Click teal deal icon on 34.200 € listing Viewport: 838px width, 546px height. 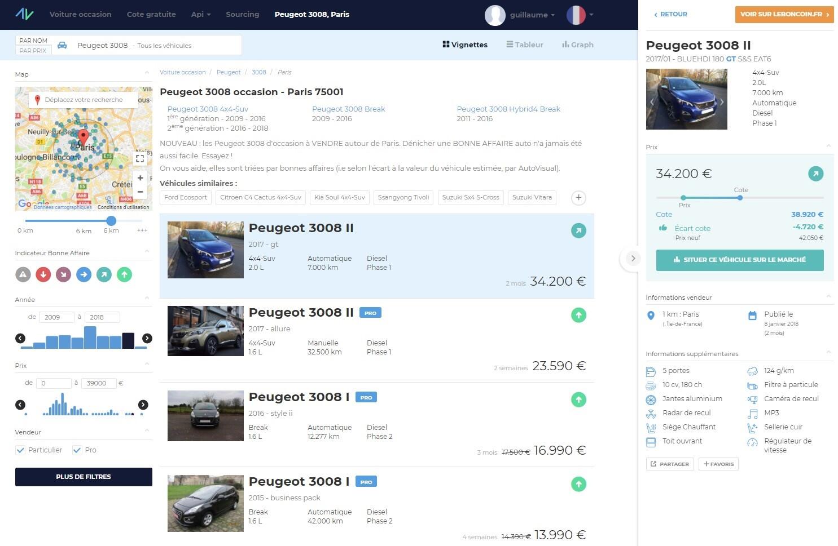tap(578, 230)
